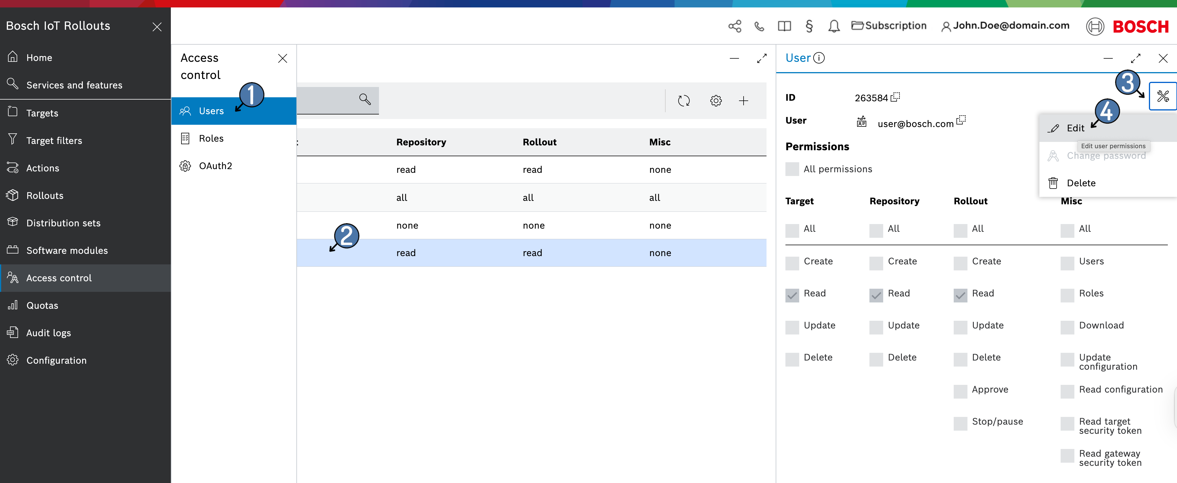
Task: Toggle Misc Users checkbox
Action: tap(1067, 263)
